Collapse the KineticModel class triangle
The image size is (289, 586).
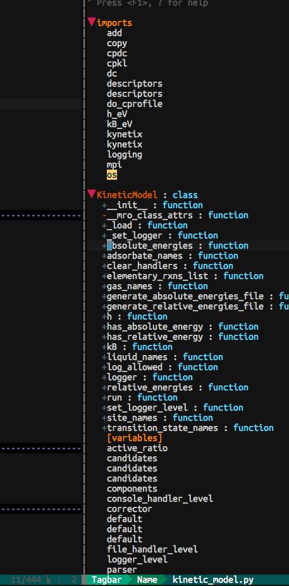(x=92, y=194)
